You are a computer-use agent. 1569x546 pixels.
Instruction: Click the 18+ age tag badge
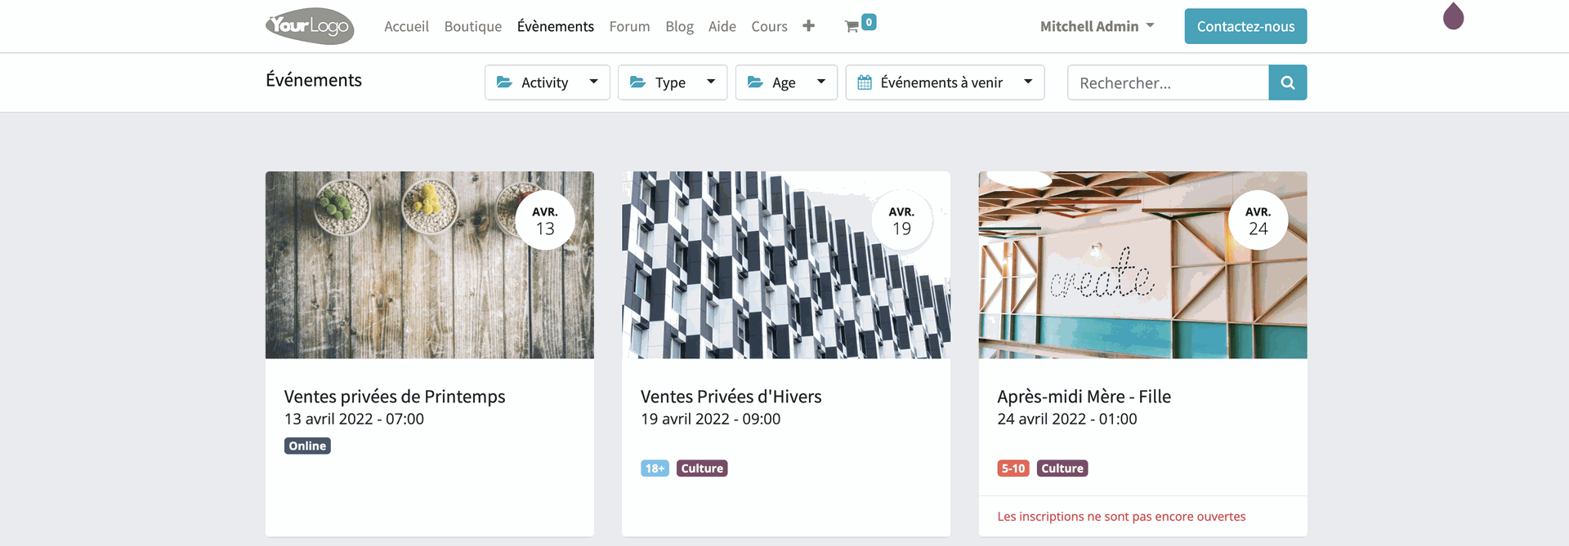click(x=655, y=468)
